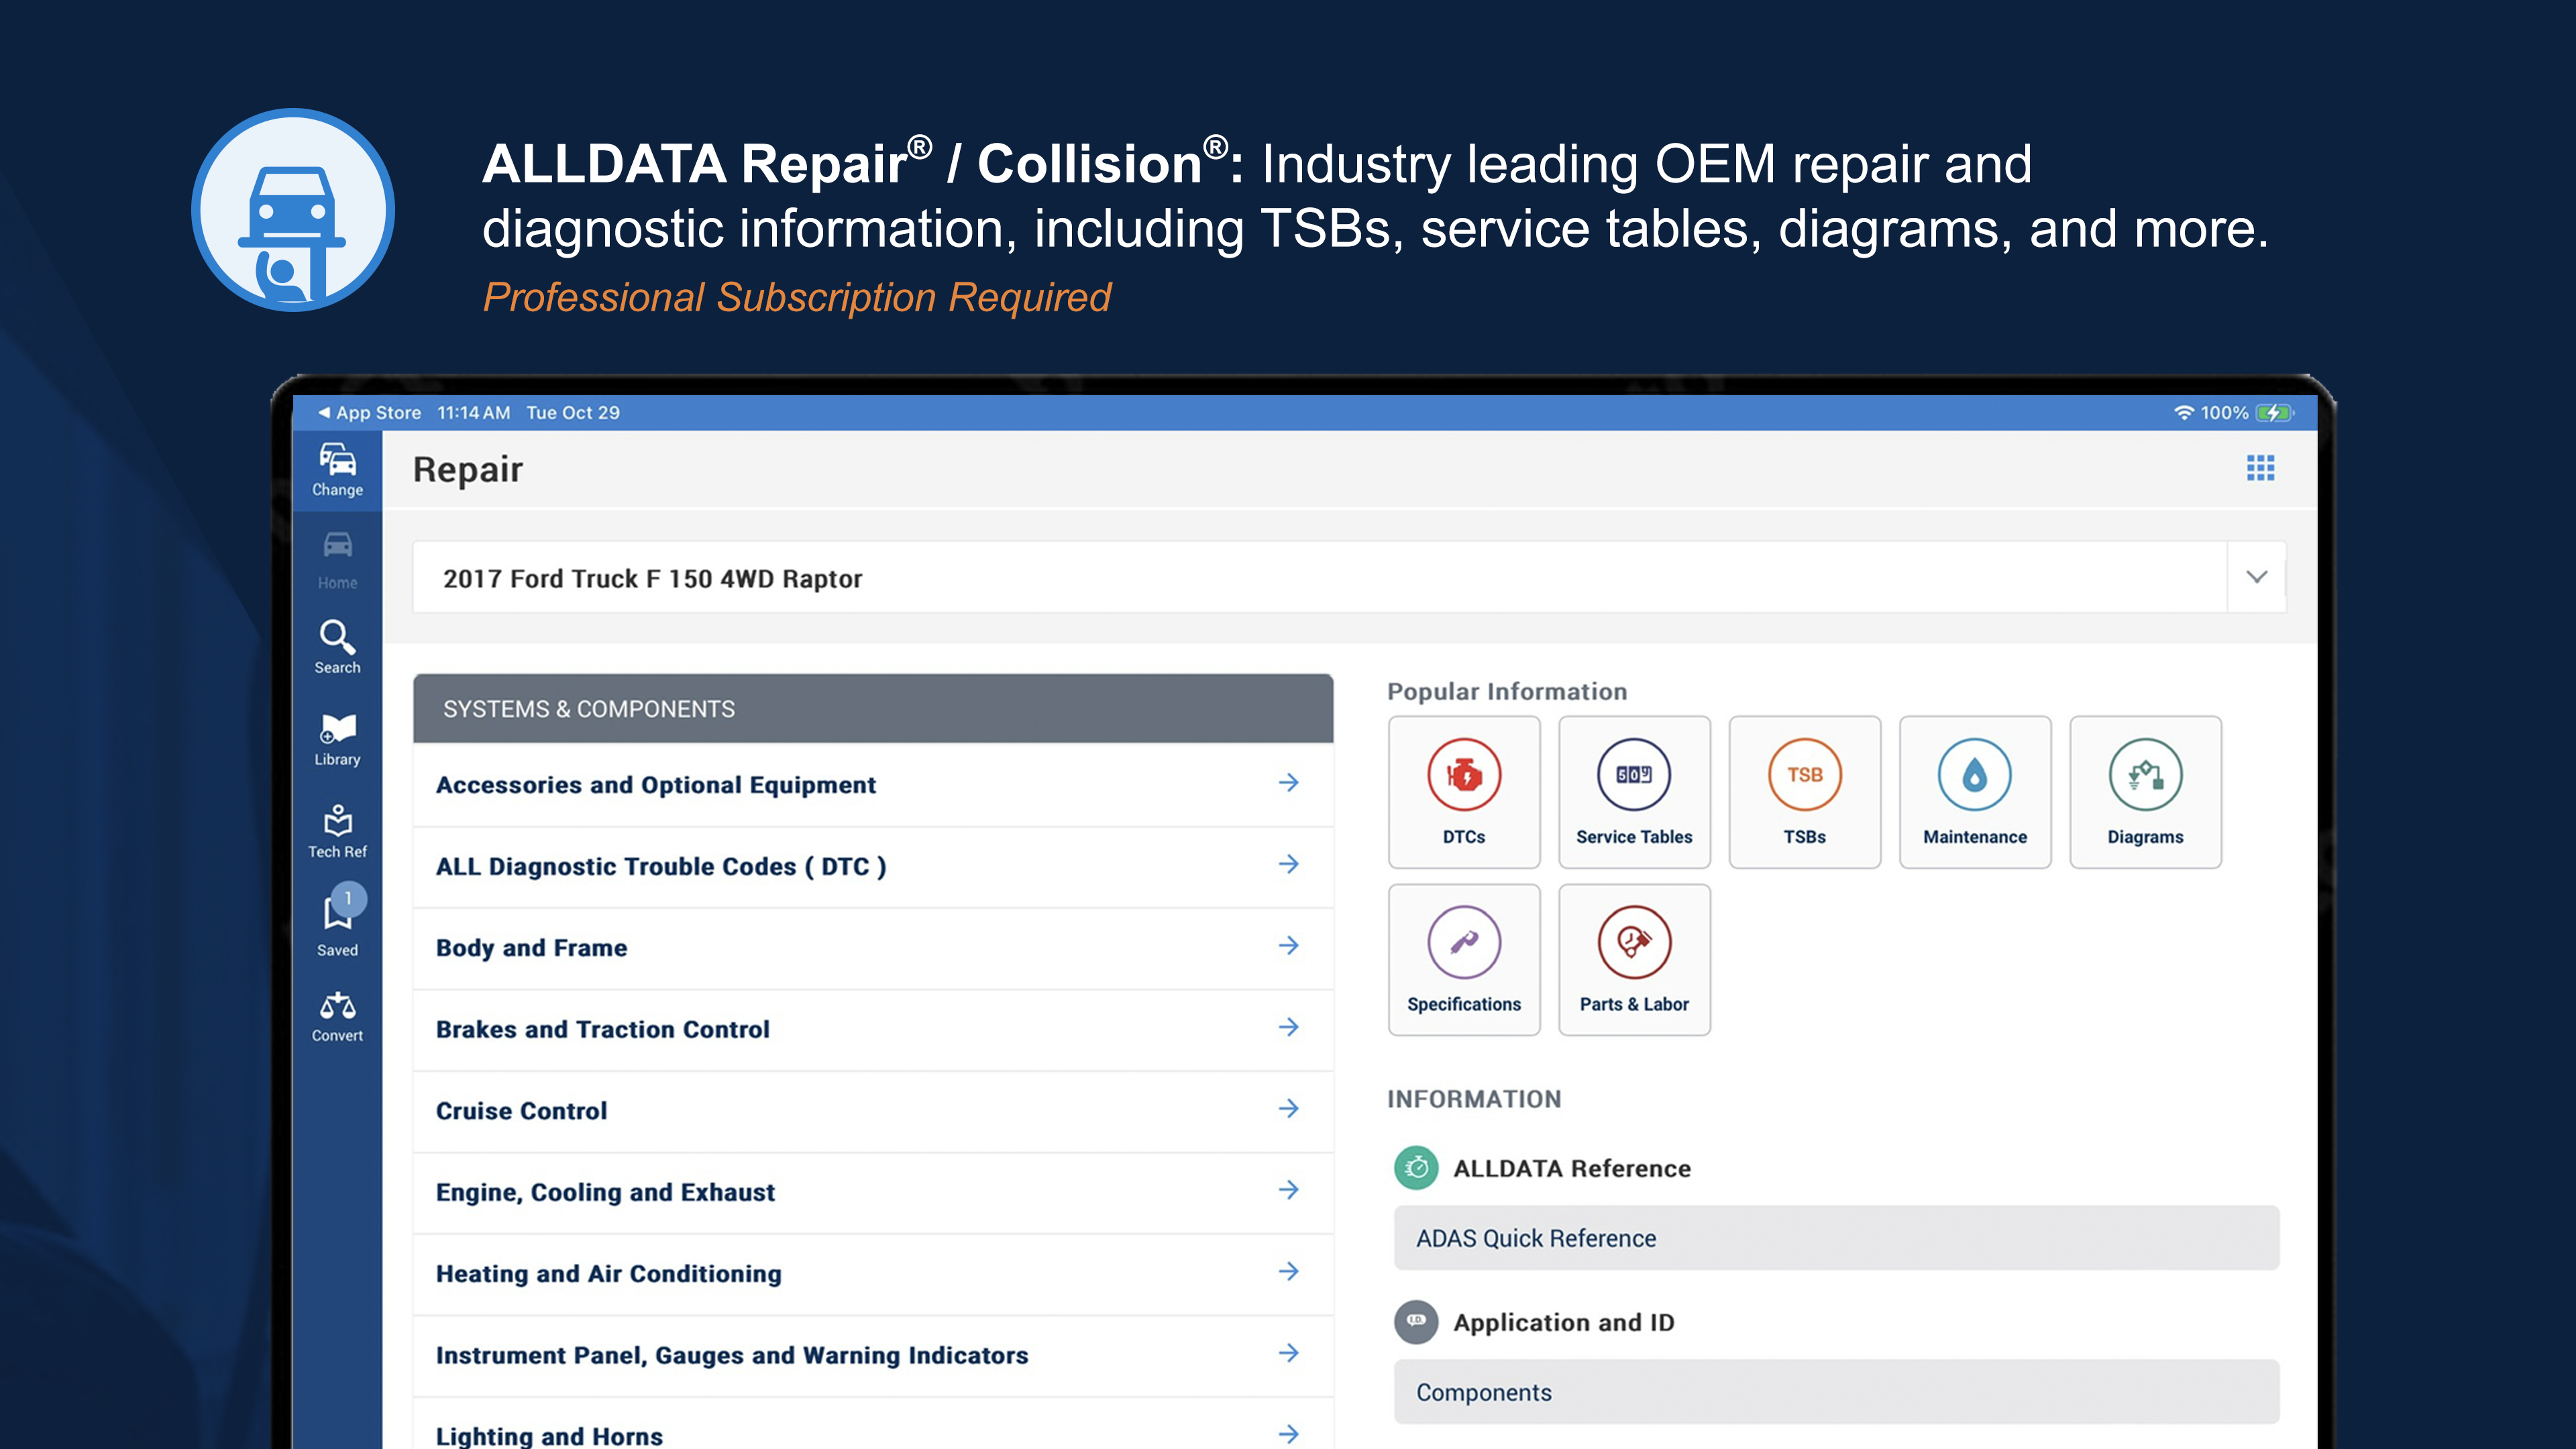Image resolution: width=2576 pixels, height=1449 pixels.
Task: Return to App Store back link
Action: click(x=369, y=413)
